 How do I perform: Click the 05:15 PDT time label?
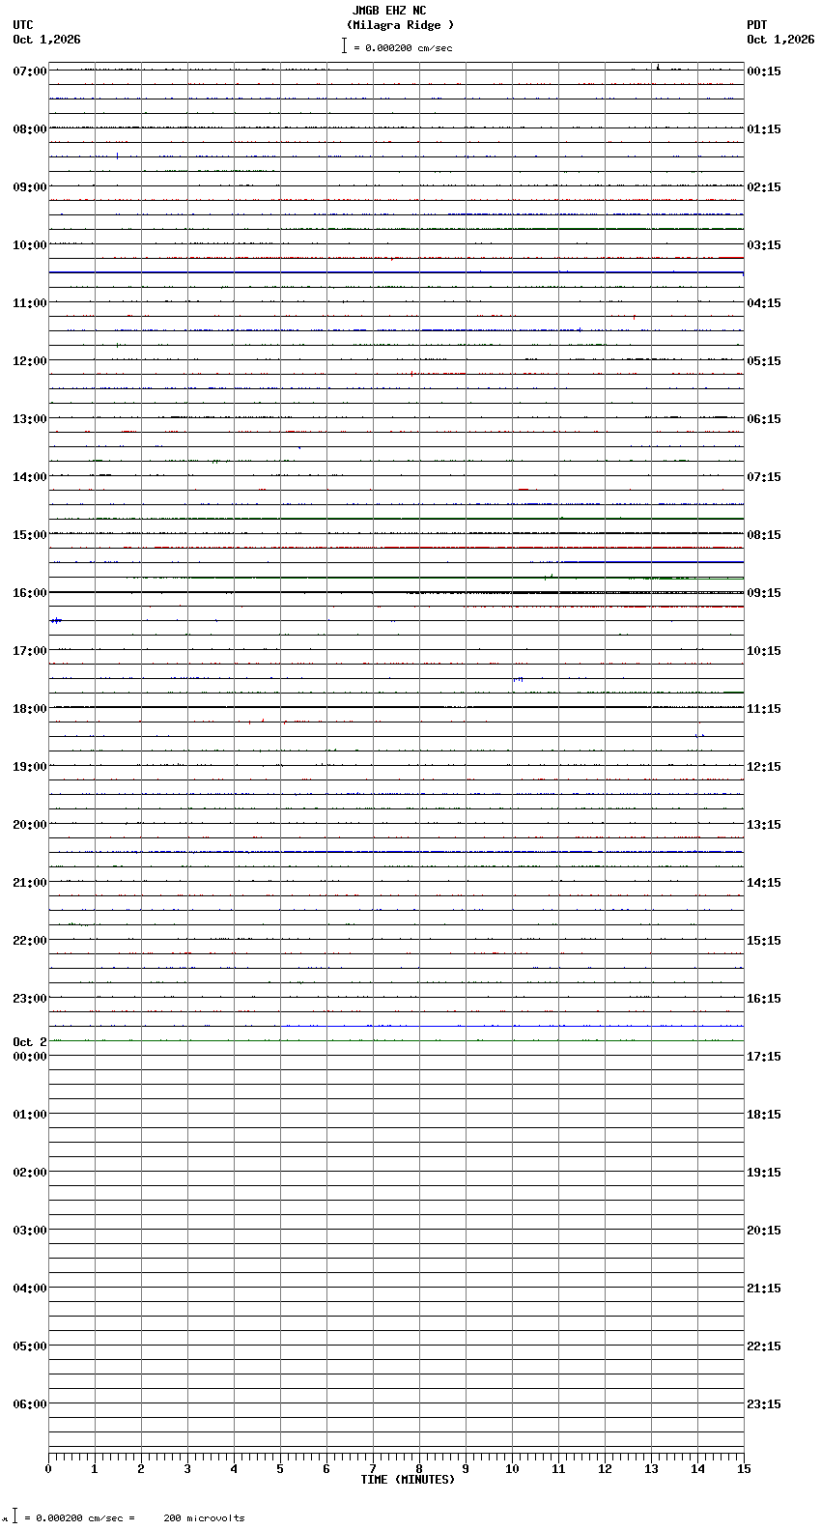(764, 361)
